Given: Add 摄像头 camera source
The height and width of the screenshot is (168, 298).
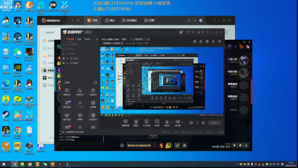Looking at the screenshot, I should click(136, 123).
